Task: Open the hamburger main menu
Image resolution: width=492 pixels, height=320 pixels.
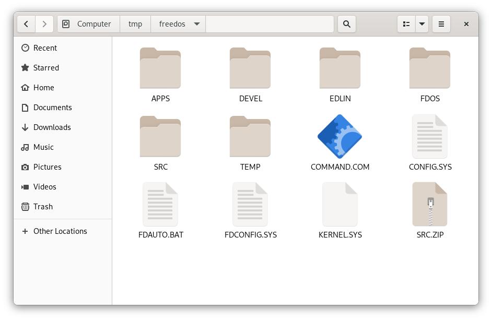Action: click(441, 24)
